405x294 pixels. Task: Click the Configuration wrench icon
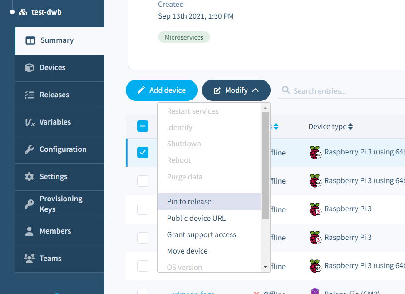[30, 149]
